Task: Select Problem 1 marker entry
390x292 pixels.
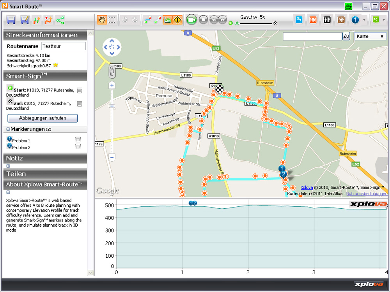Action: pos(21,141)
